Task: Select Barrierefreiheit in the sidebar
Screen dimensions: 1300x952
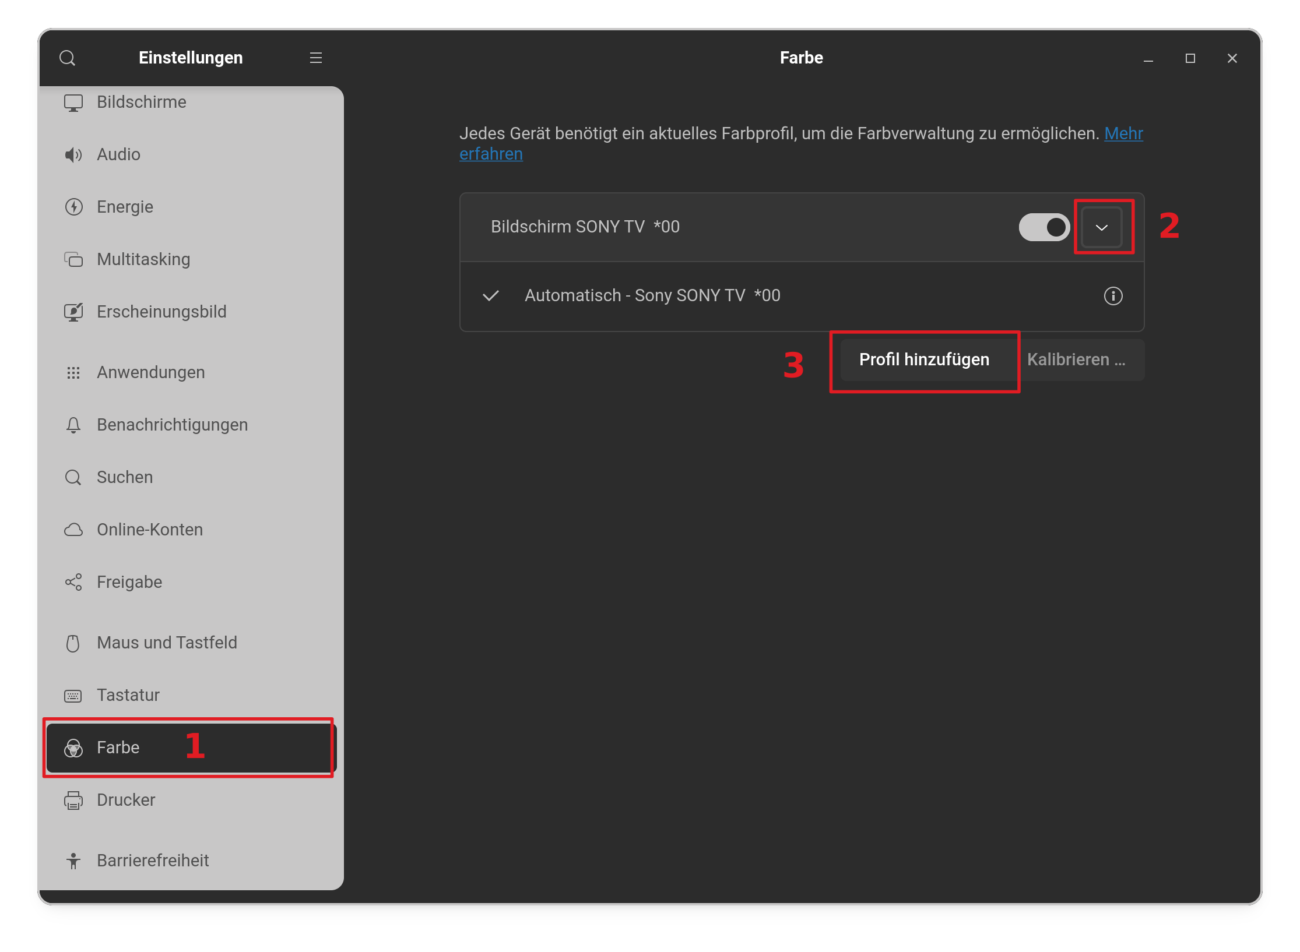Action: click(x=153, y=861)
